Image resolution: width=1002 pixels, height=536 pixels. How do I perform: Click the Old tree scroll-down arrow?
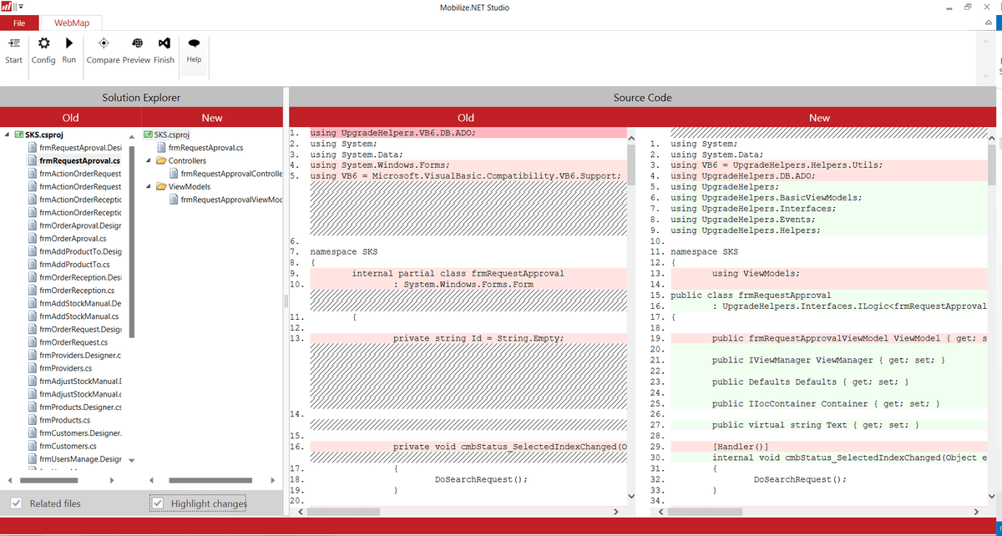coord(131,460)
